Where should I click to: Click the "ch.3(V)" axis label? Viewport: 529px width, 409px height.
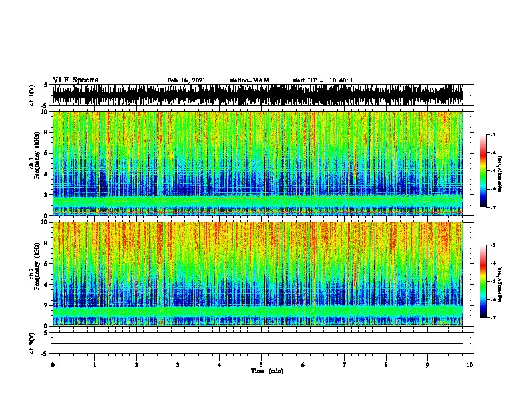click(32, 343)
